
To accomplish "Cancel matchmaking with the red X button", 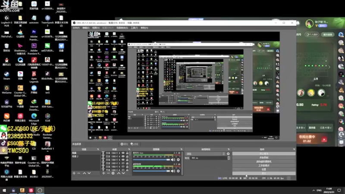I will [x=324, y=139].
